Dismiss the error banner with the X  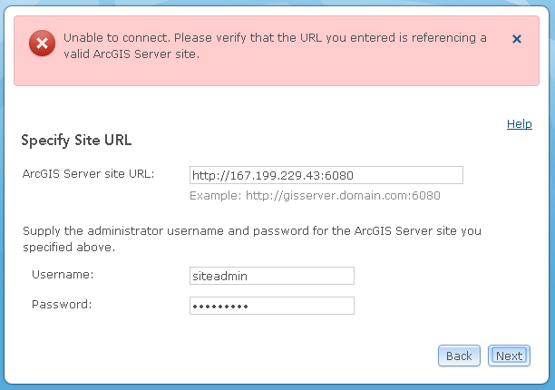[x=517, y=39]
